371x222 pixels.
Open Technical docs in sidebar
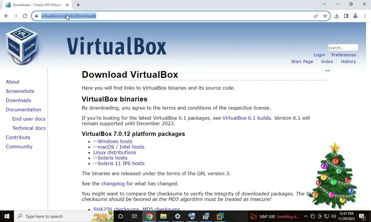[x=29, y=128]
